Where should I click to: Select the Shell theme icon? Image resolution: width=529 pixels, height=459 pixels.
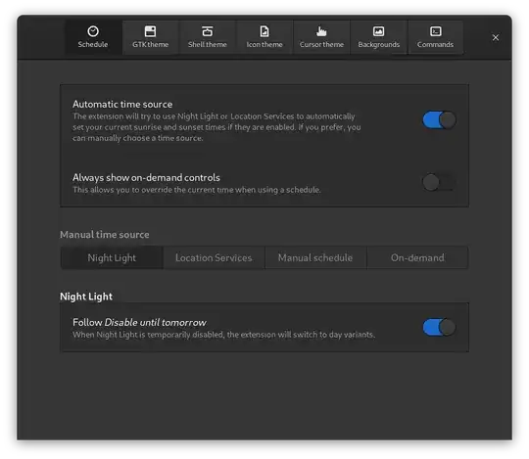point(207,31)
